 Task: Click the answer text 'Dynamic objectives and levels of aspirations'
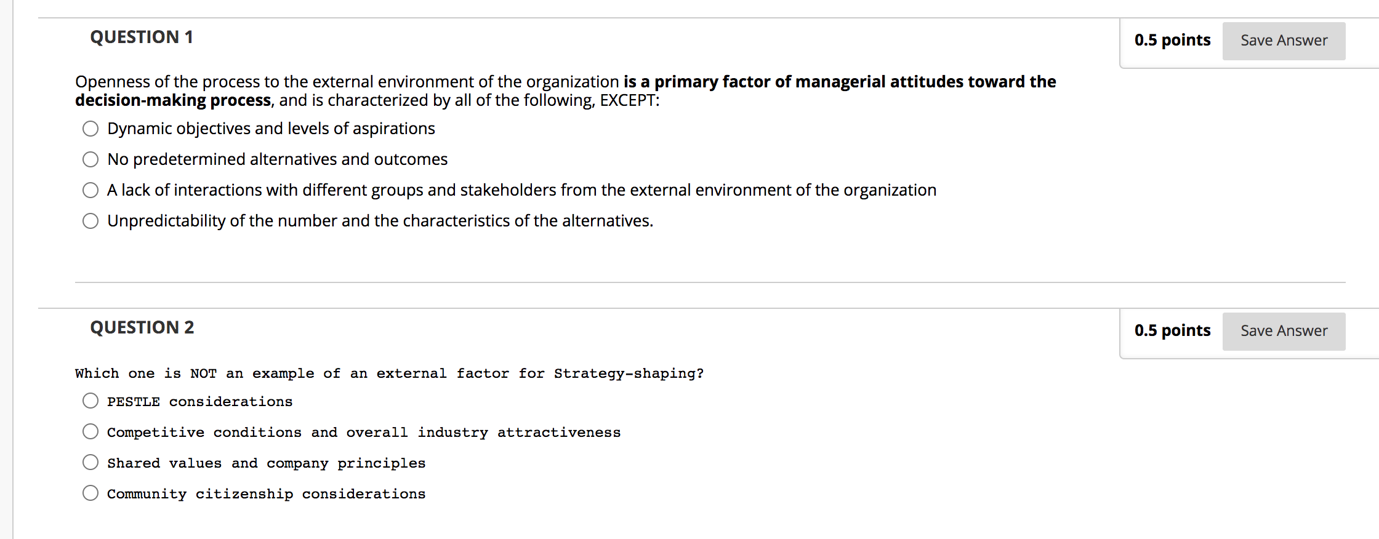271,129
